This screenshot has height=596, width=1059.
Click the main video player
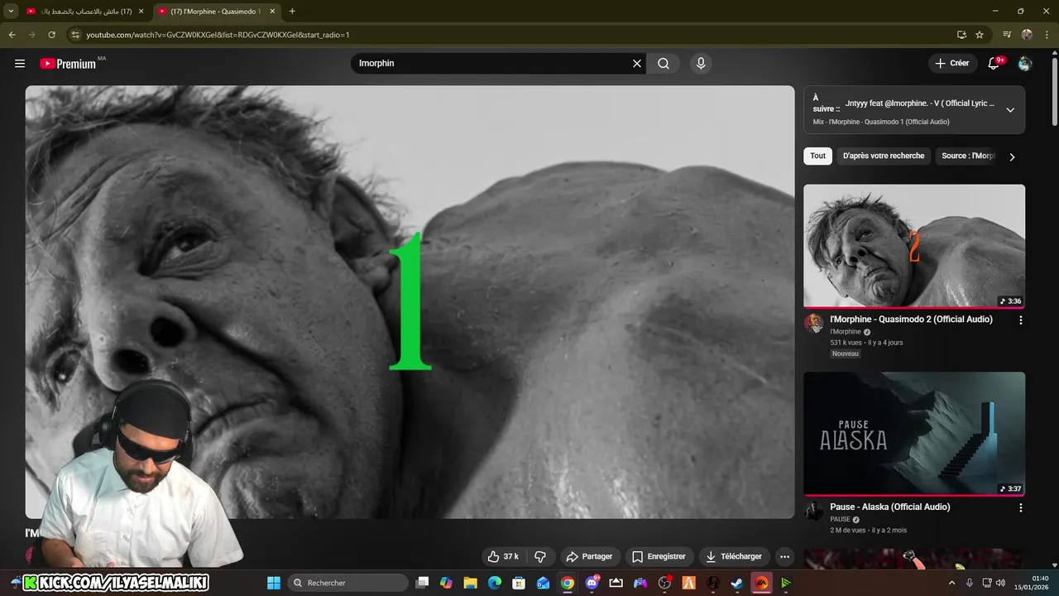[x=410, y=302]
